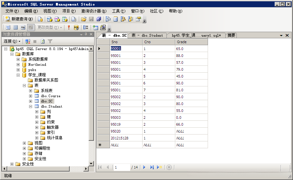Click the Add New Derived Table icon

103,27
